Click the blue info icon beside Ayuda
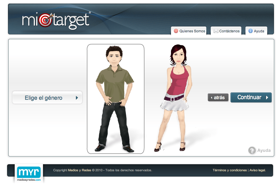Image resolution: width=279 pixels, height=186 pixels. pyautogui.click(x=250, y=31)
